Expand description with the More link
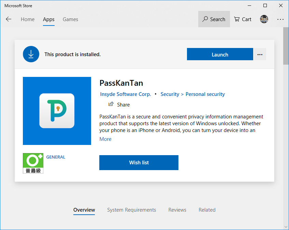Viewport: 289px width, 230px height. click(x=105, y=139)
